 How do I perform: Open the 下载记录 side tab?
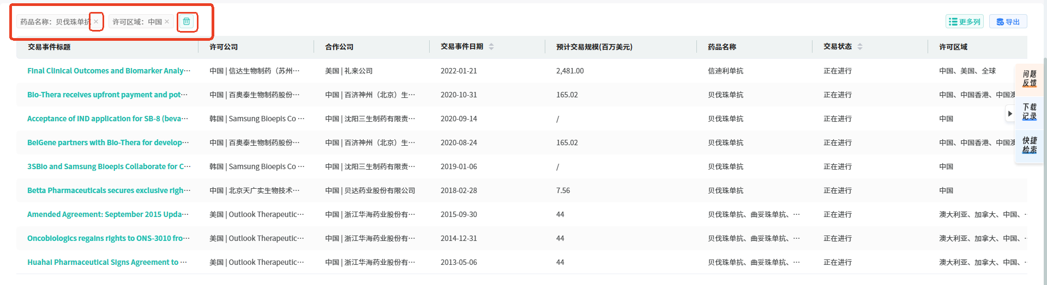tap(1030, 111)
